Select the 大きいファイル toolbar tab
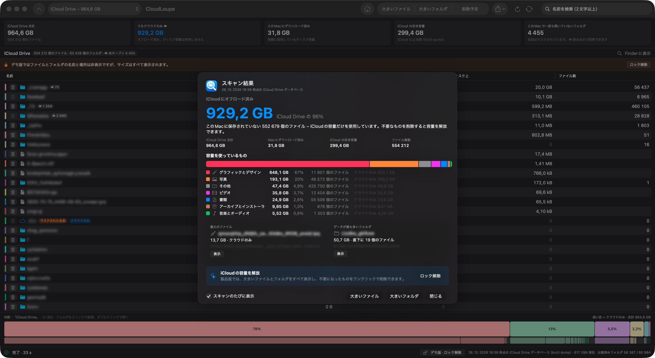The width and height of the screenshot is (655, 358). [396, 9]
